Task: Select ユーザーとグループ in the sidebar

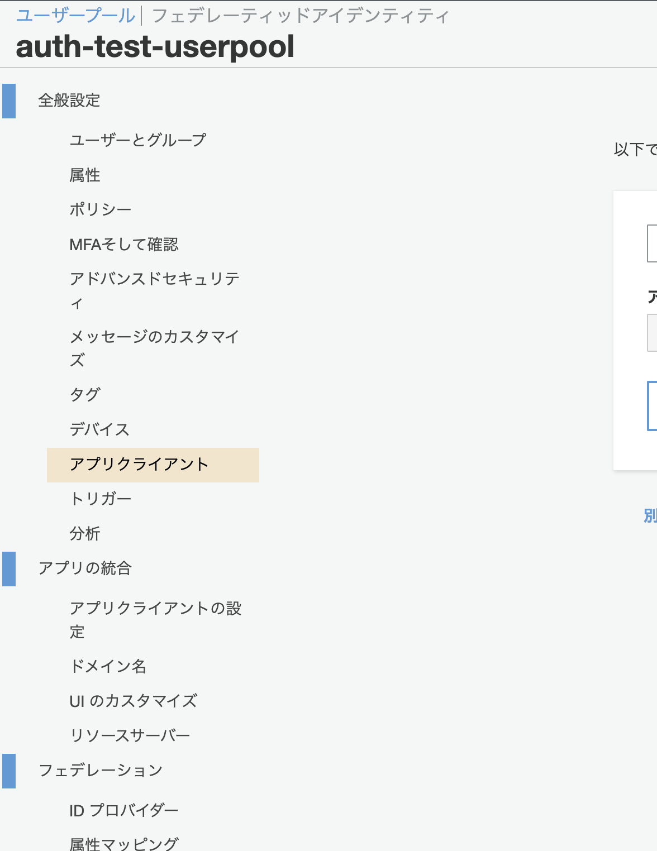Action: click(137, 140)
